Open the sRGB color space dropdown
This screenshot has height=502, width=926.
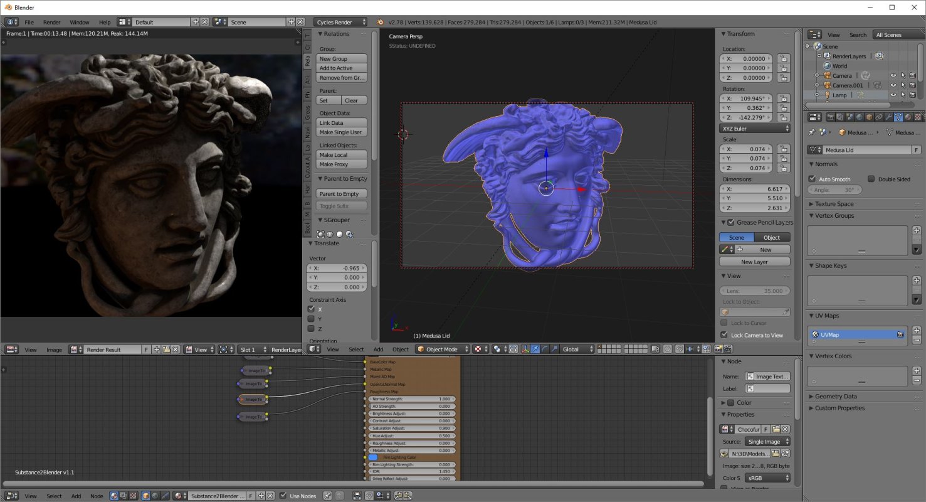[x=768, y=478]
